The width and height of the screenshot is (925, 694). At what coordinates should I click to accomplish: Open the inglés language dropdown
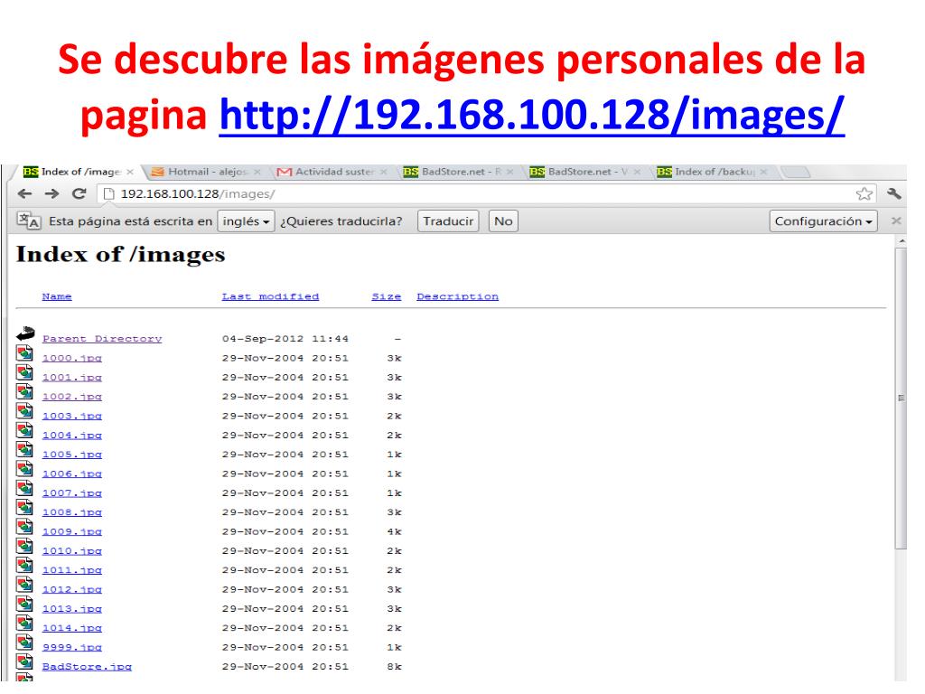click(x=246, y=221)
